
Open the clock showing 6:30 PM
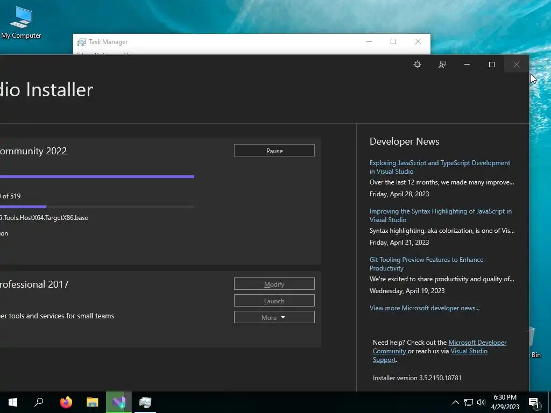[x=505, y=402]
